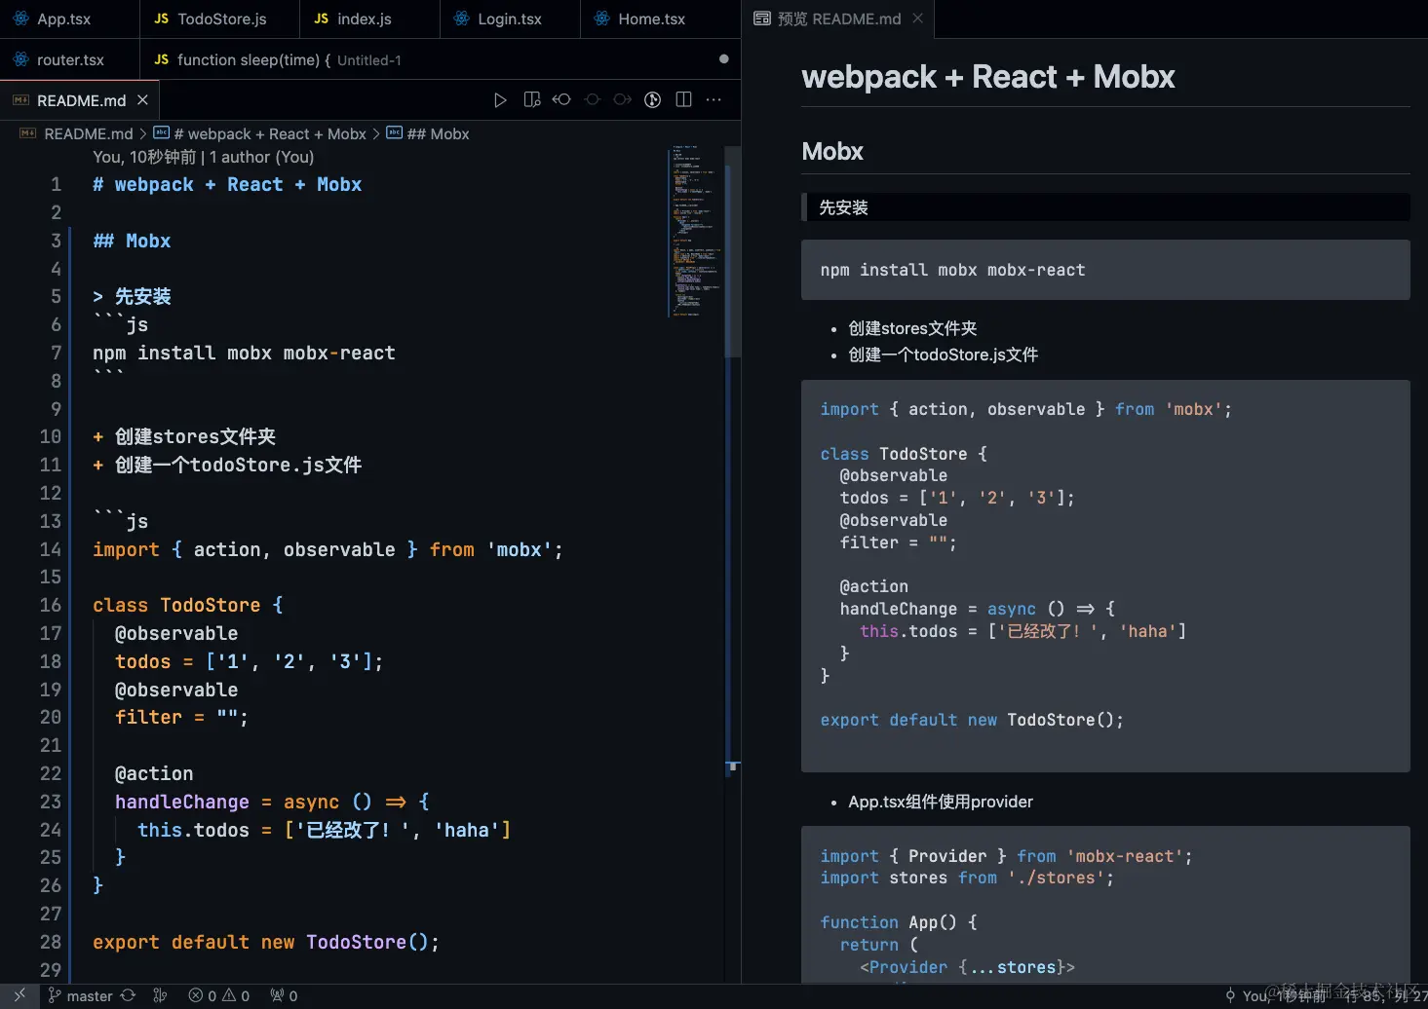This screenshot has width=1428, height=1009.
Task: Click '# webpack + React + Mobx' on line 1
Action: [x=227, y=184]
